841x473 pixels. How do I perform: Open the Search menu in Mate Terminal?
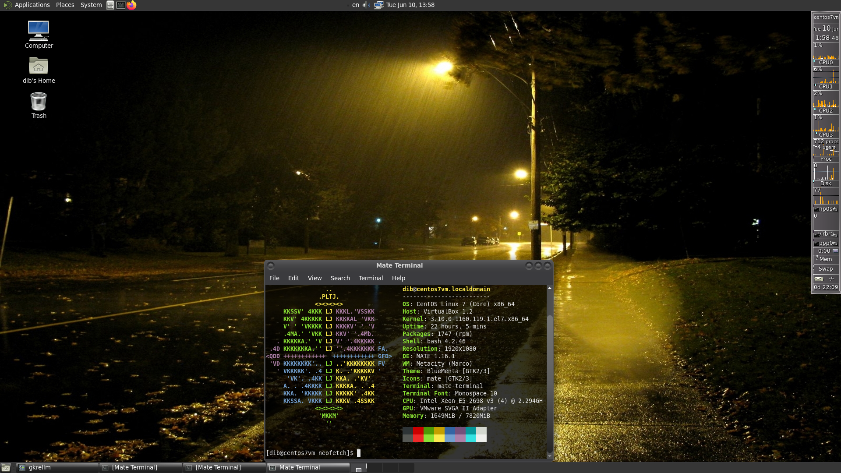(x=340, y=278)
